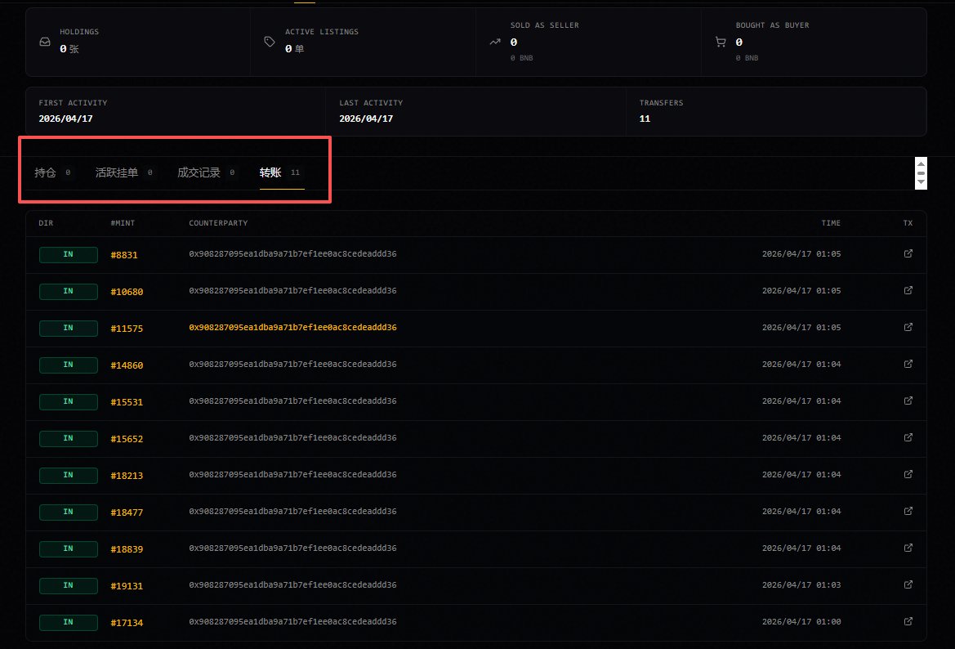Select the 转账 tab

tap(281, 172)
